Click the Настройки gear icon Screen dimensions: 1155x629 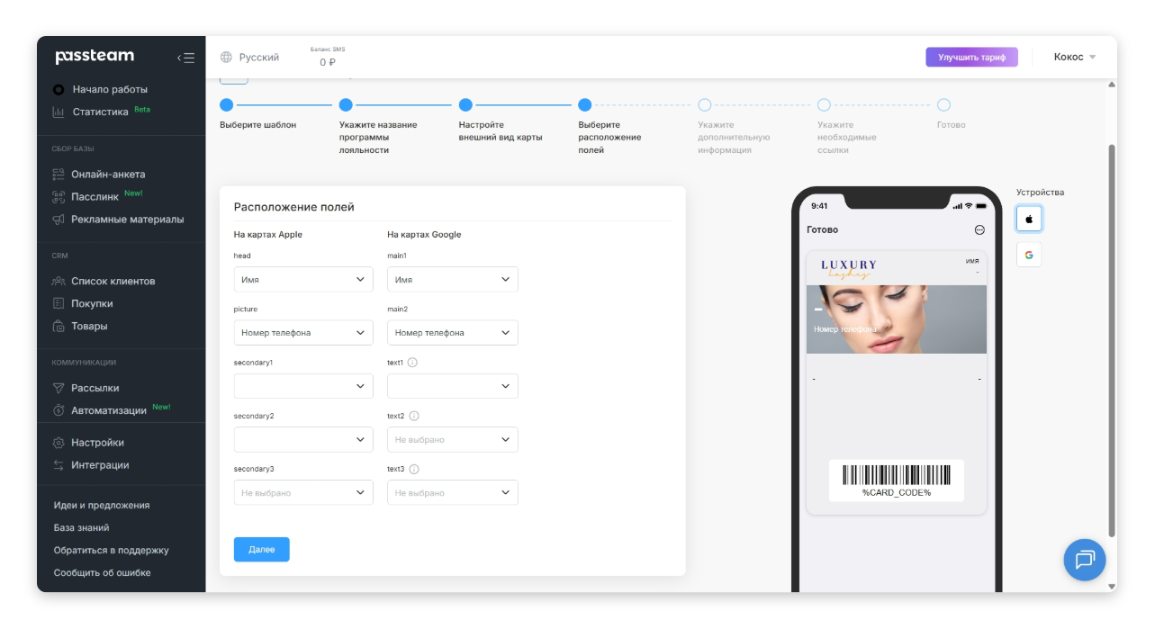[59, 443]
